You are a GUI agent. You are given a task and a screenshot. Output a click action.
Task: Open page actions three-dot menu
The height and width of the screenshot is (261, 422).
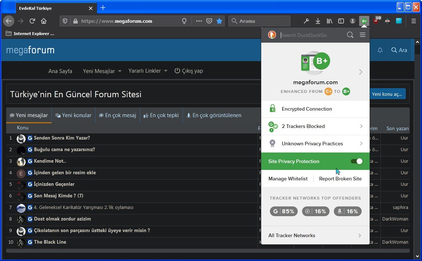tap(199, 21)
